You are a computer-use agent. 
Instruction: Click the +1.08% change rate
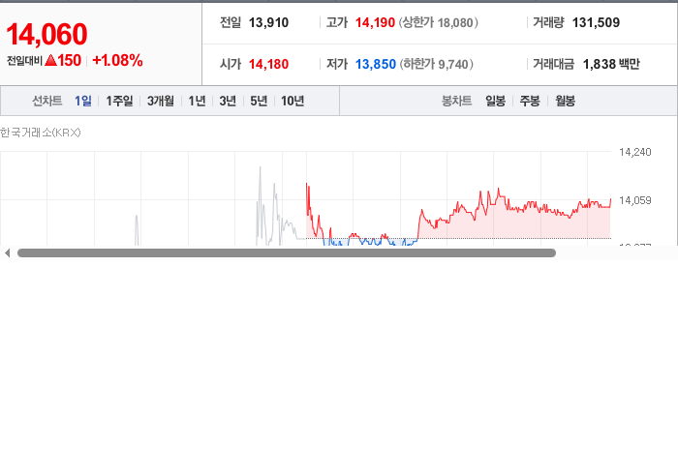[x=117, y=60]
